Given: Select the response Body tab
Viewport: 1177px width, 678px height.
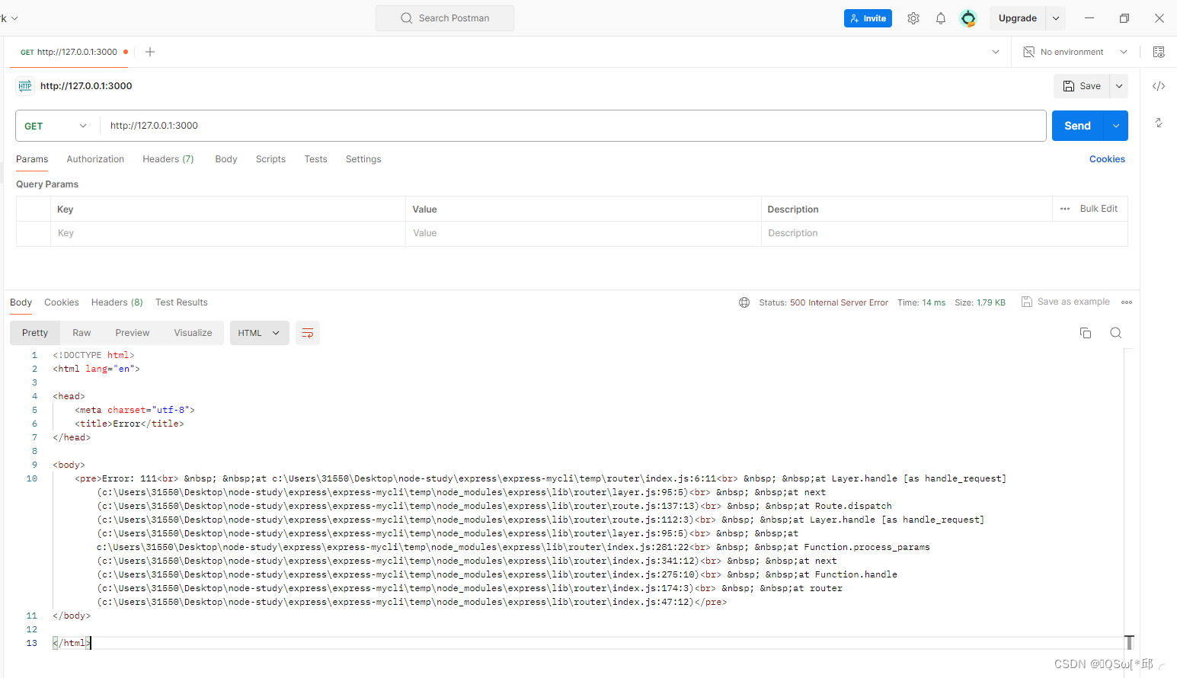Looking at the screenshot, I should (21, 302).
